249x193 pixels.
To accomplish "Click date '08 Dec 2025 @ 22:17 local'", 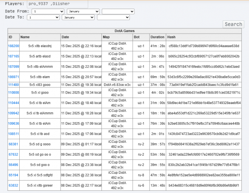I will tap(81, 185).
